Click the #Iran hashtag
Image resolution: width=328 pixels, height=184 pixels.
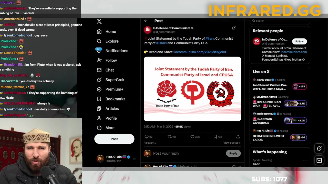(209, 39)
